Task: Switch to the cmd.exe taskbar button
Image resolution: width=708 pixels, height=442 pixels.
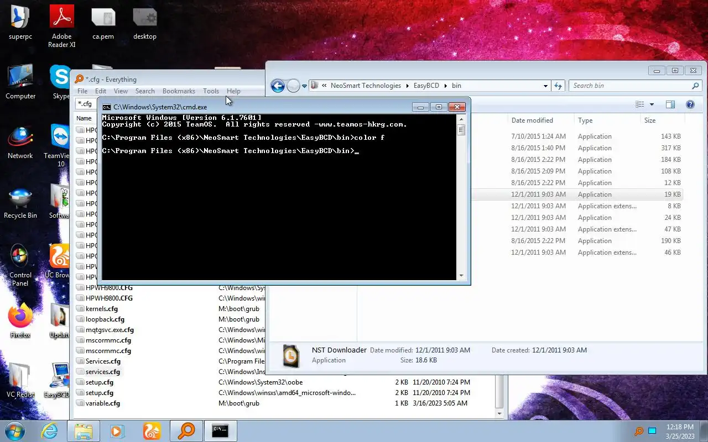Action: pos(220,431)
